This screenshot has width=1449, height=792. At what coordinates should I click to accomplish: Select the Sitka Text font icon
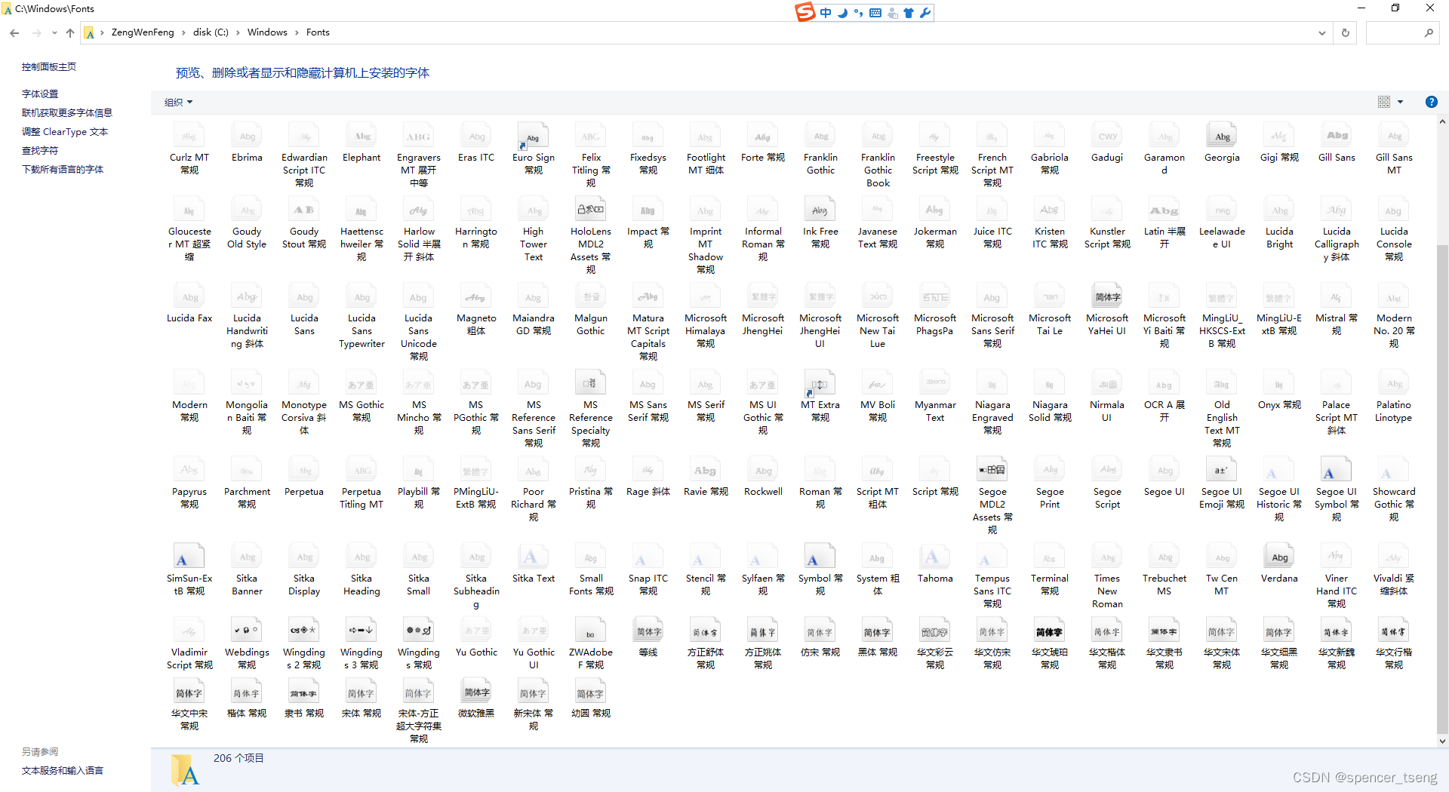533,557
